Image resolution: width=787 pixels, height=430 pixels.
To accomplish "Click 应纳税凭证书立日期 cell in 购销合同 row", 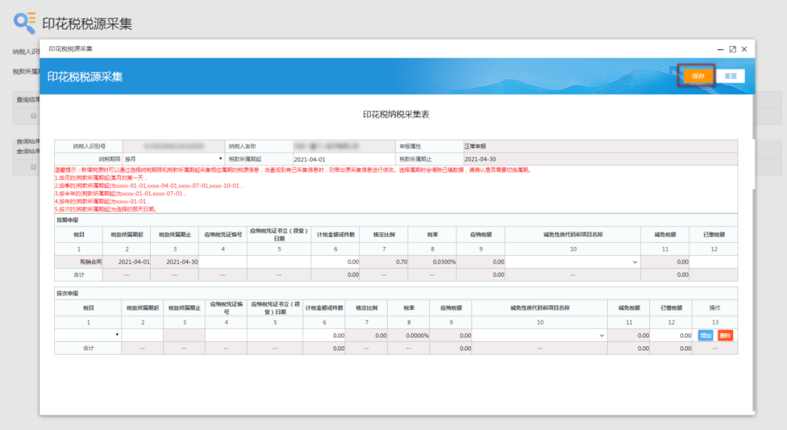I will (278, 262).
